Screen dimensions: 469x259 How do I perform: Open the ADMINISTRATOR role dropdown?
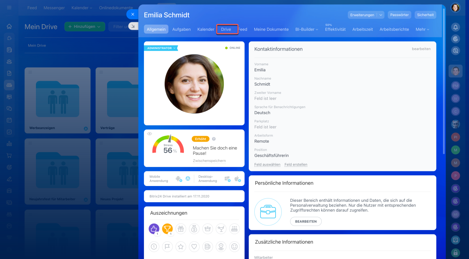161,48
